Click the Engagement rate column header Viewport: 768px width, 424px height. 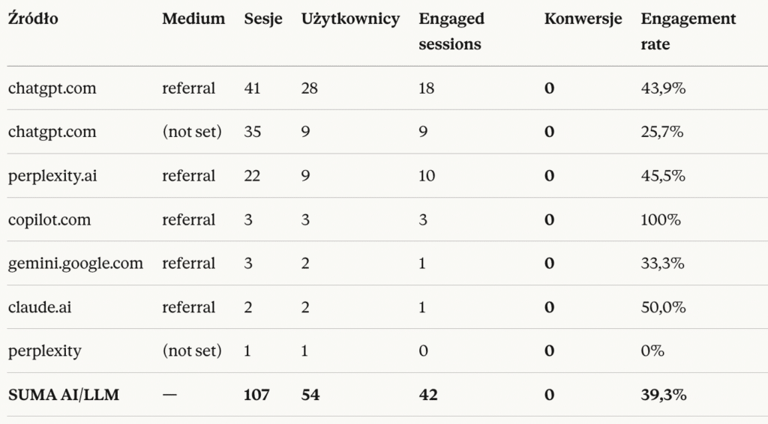(x=688, y=31)
